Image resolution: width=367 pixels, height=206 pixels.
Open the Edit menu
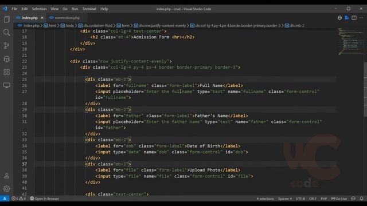25,9
